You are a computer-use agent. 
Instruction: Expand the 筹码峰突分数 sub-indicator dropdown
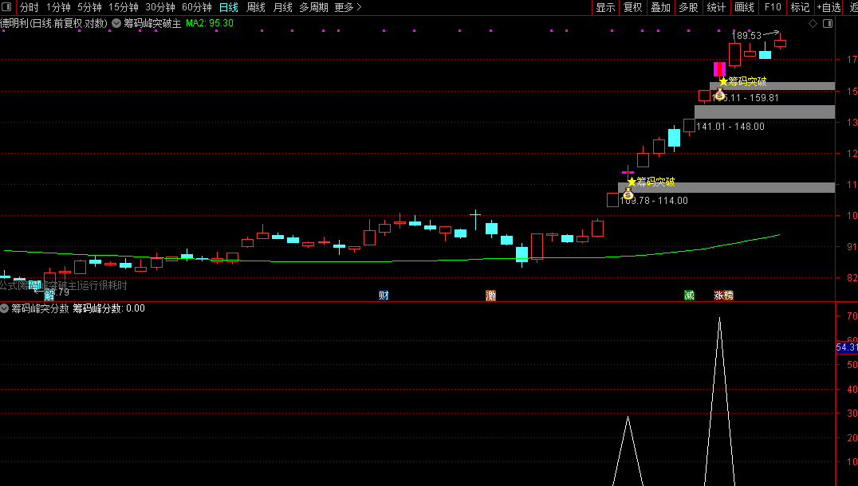pyautogui.click(x=4, y=308)
